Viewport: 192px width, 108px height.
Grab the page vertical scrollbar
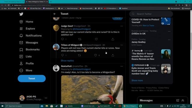click(191, 41)
